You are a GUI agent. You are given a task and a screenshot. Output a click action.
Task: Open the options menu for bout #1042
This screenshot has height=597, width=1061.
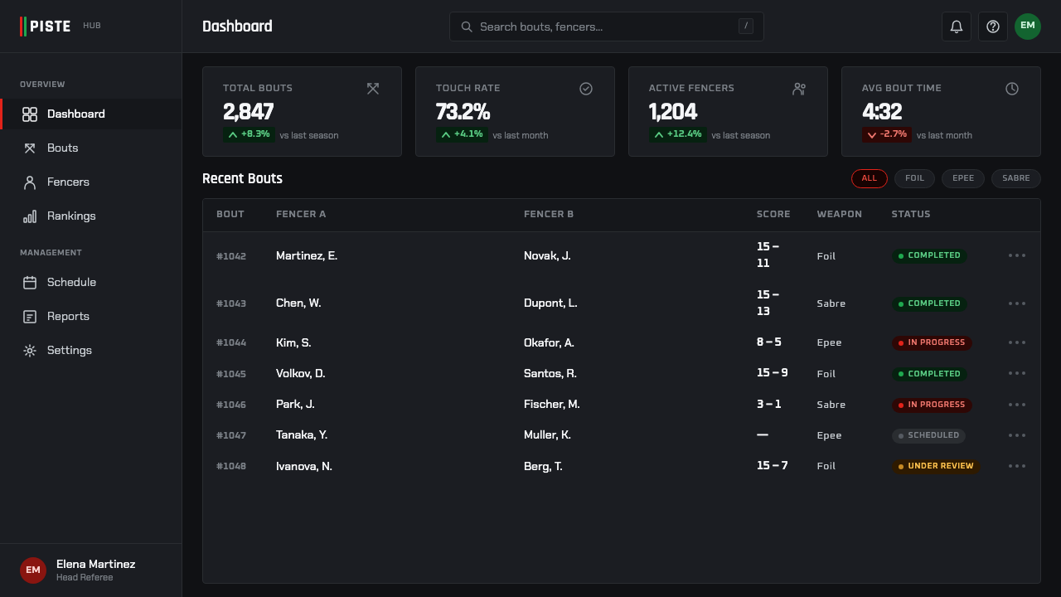pos(1017,255)
